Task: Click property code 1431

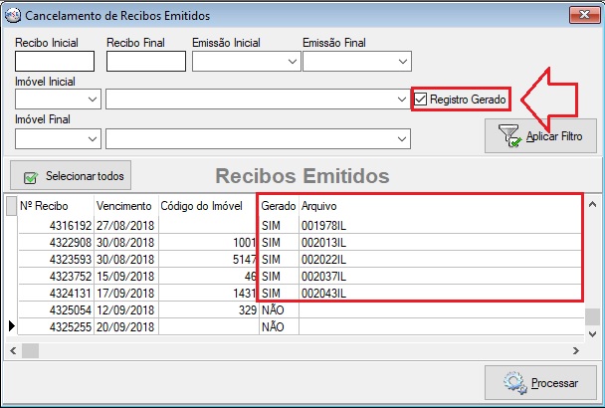Action: (x=245, y=294)
